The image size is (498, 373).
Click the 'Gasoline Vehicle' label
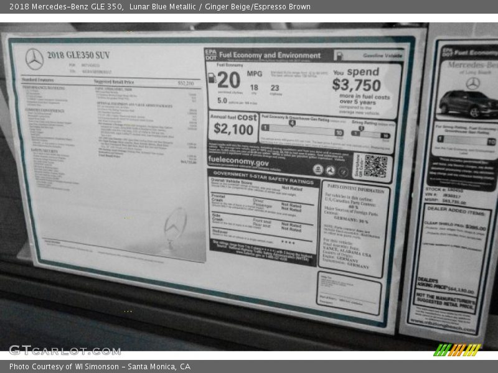pos(382,56)
